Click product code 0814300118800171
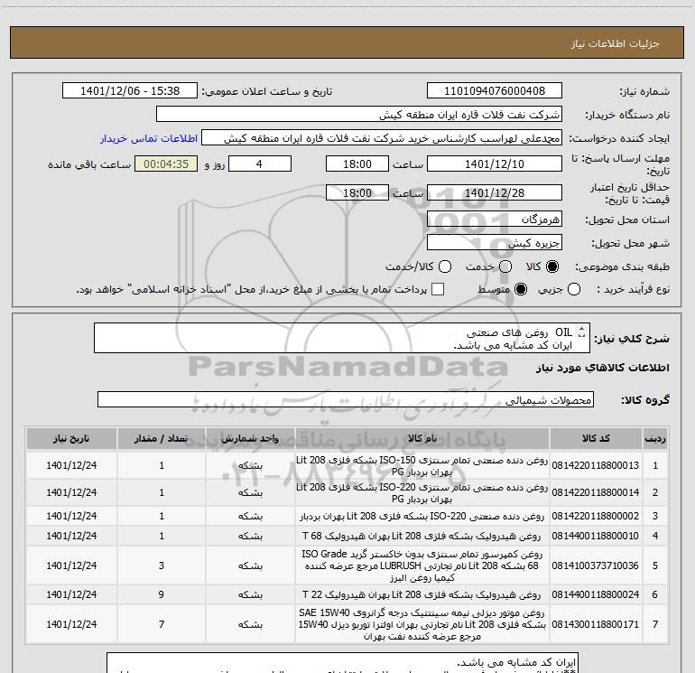Viewport: 695px width, 673px height. [x=596, y=624]
